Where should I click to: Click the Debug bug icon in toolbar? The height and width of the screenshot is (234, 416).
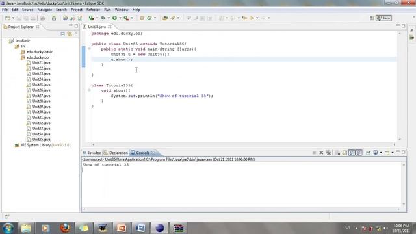103,18
